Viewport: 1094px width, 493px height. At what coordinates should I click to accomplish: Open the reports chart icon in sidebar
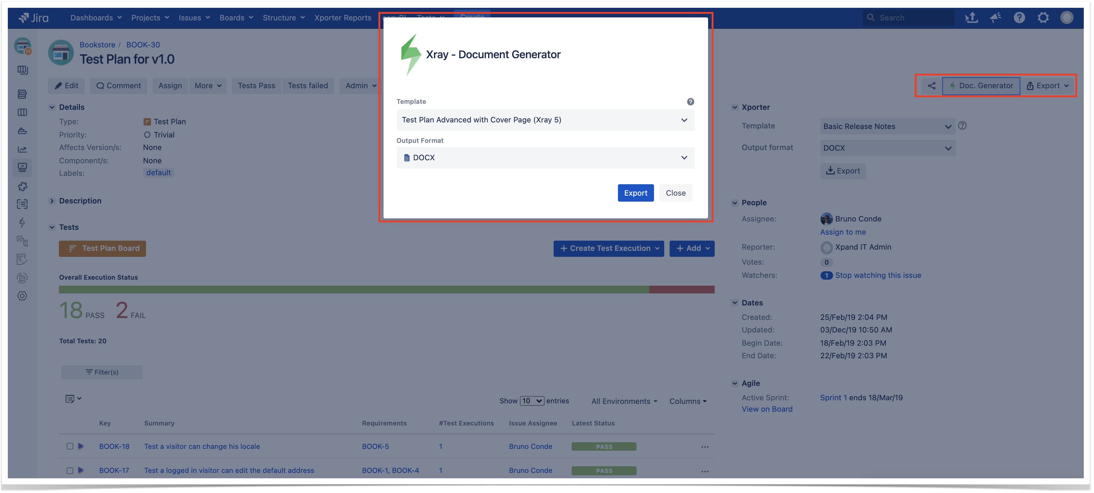tap(23, 149)
